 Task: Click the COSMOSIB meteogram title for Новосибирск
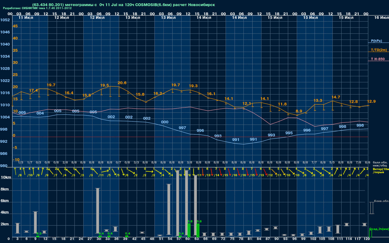click(x=123, y=5)
